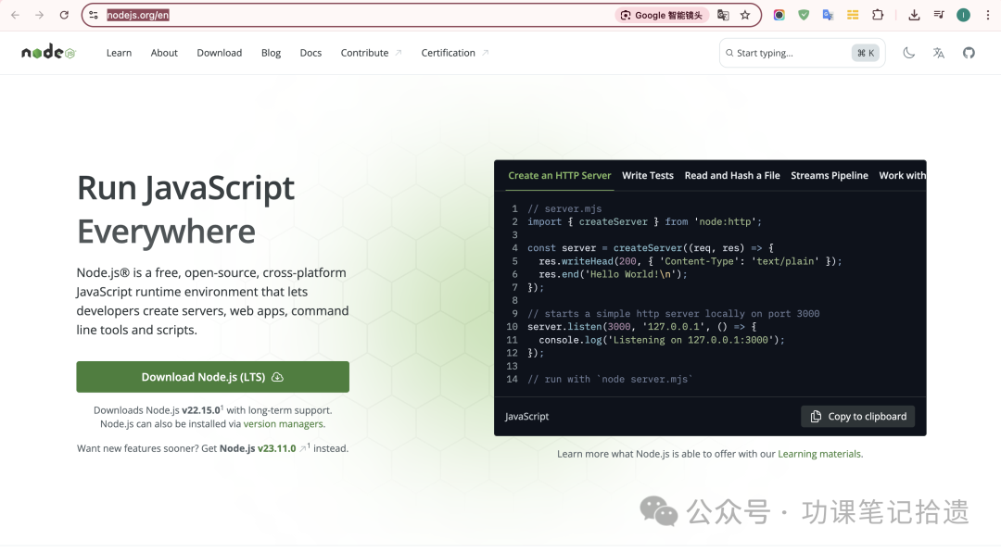
Task: Click the Google Lens button in address bar
Action: (662, 16)
